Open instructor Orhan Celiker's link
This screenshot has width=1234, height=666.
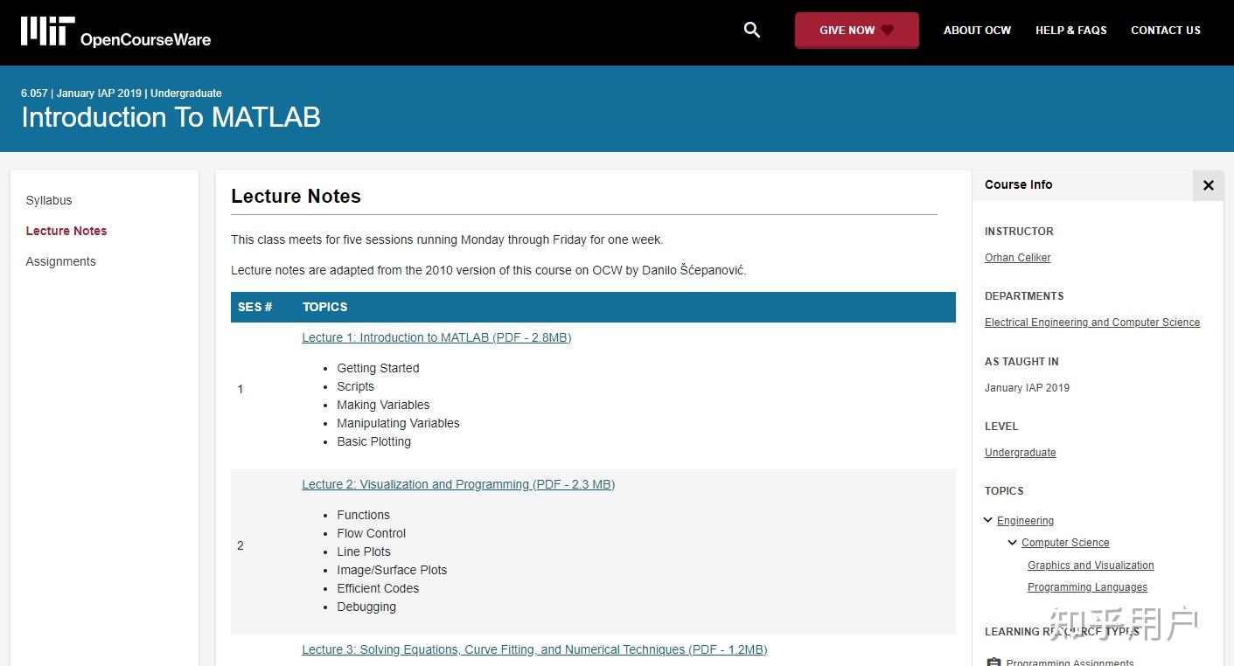[x=1017, y=258]
